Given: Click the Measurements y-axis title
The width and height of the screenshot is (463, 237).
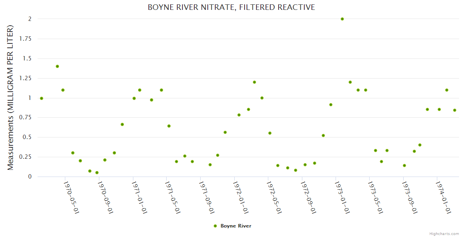Looking at the screenshot, I should click(x=11, y=98).
